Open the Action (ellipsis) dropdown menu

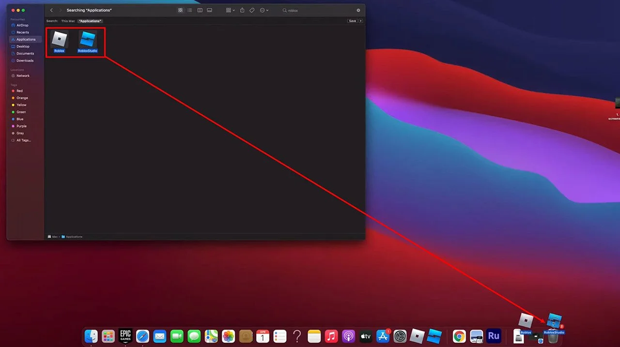pyautogui.click(x=264, y=10)
